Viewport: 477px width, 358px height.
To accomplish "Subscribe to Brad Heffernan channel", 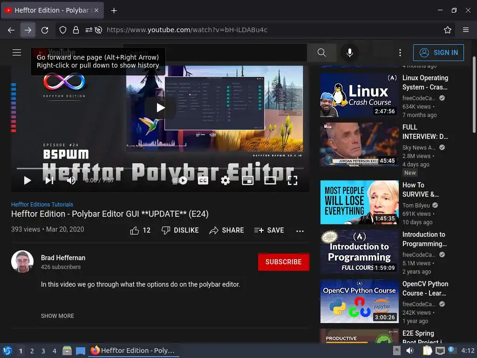I will (x=284, y=262).
